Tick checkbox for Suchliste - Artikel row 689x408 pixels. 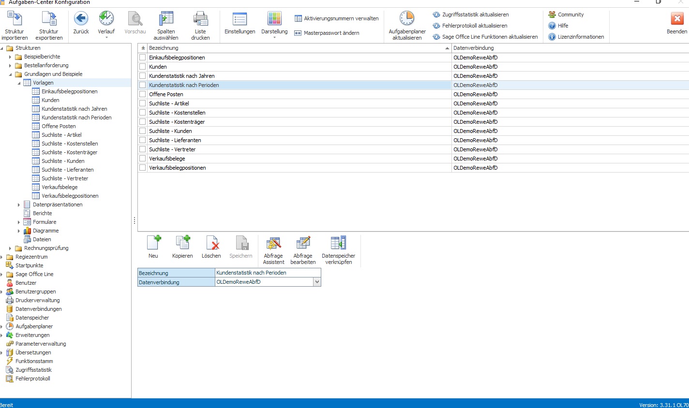(143, 103)
